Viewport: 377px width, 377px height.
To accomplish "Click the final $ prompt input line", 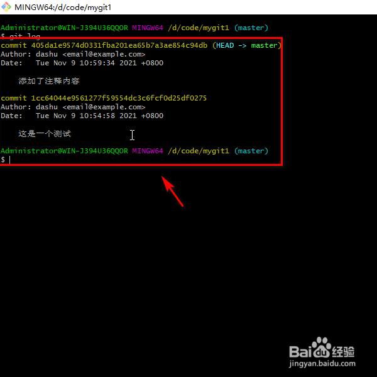I will click(x=6, y=160).
